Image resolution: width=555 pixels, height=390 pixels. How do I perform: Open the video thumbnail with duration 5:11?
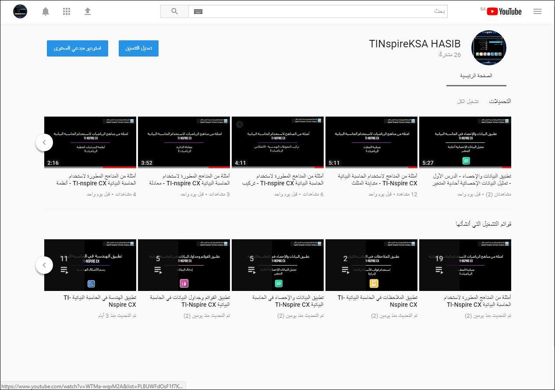[x=371, y=142]
